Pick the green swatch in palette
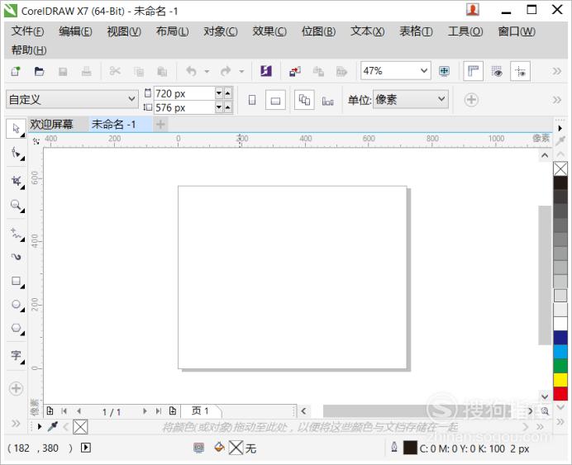This screenshot has height=465, width=572. coord(560,366)
